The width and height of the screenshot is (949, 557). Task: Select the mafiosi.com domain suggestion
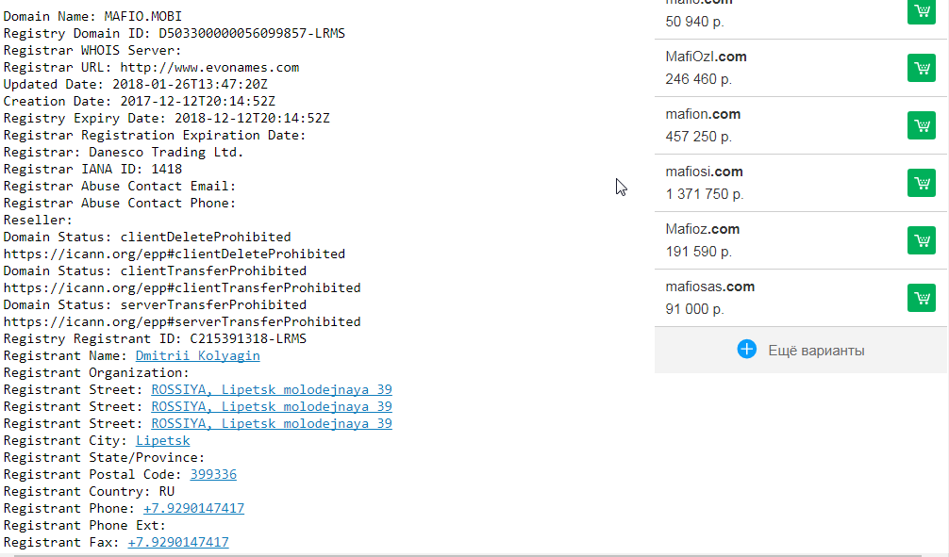pos(704,172)
